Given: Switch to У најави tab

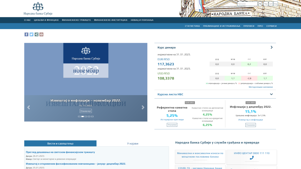Looking at the screenshot, I should [x=133, y=143].
